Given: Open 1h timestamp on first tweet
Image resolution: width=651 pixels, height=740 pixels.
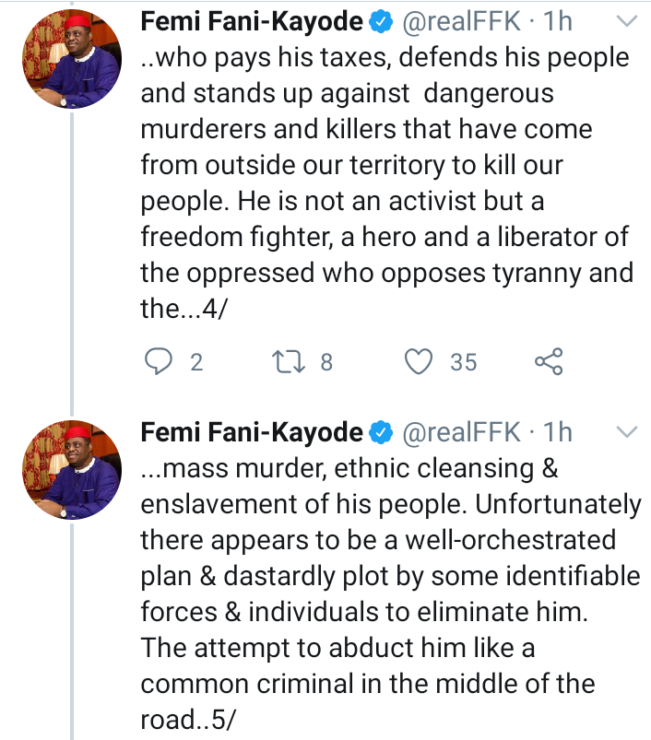Looking at the screenshot, I should [x=558, y=22].
